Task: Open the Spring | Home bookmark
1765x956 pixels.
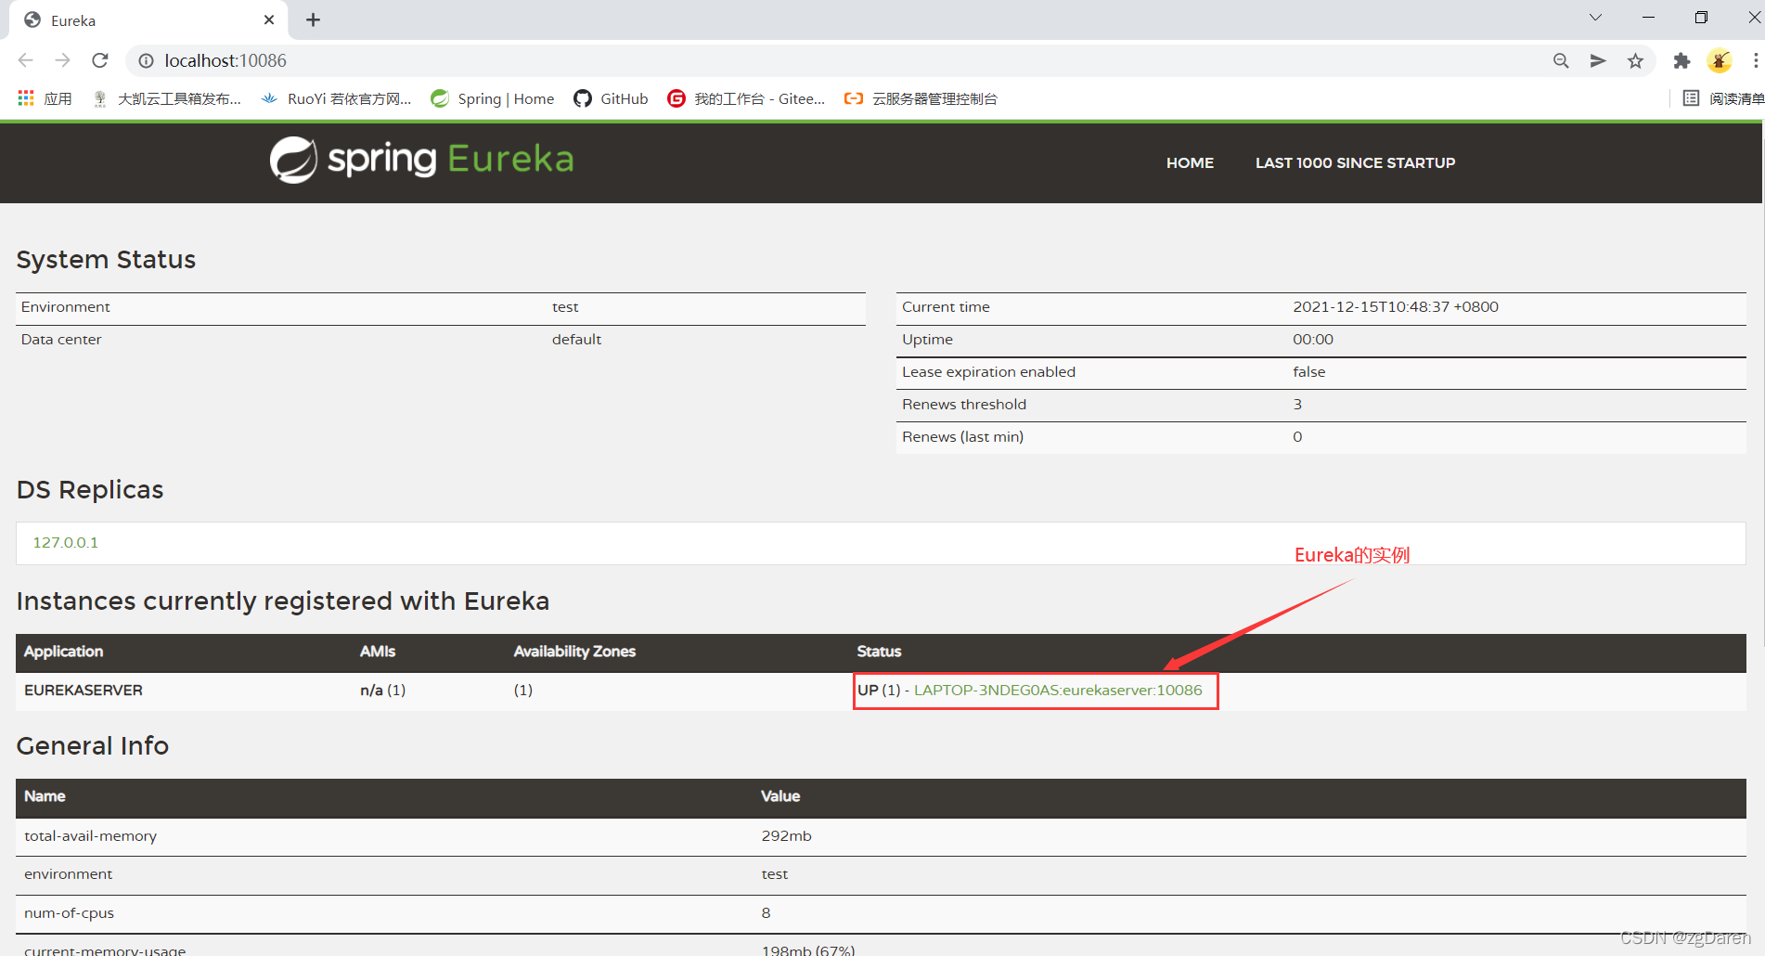Action: click(x=493, y=98)
